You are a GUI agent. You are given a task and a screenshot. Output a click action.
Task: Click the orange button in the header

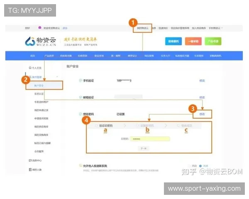tap(193, 41)
